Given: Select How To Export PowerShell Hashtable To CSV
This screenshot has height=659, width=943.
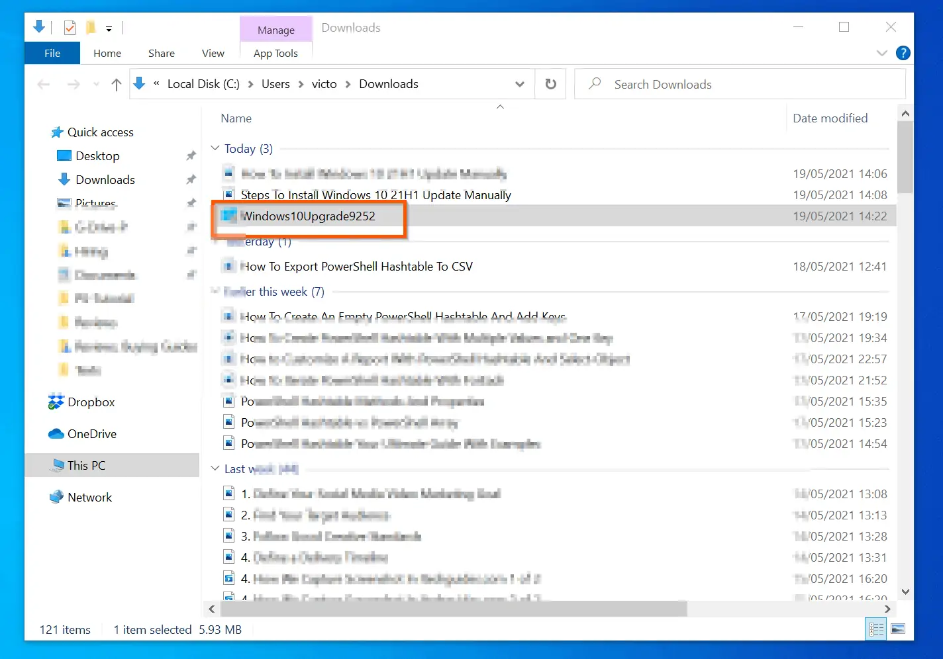Looking at the screenshot, I should [x=356, y=266].
